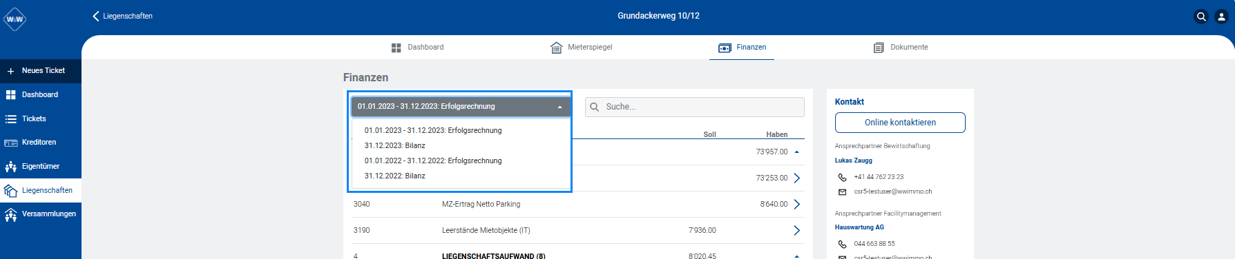1235x259 pixels.
Task: Click email csr5-testuser@wwimmo.ch under Lukas Zaugg
Action: point(893,192)
